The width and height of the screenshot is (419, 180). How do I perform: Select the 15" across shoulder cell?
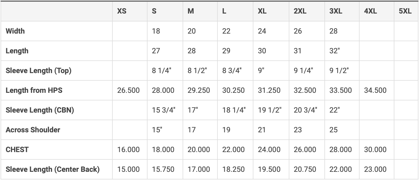click(157, 130)
